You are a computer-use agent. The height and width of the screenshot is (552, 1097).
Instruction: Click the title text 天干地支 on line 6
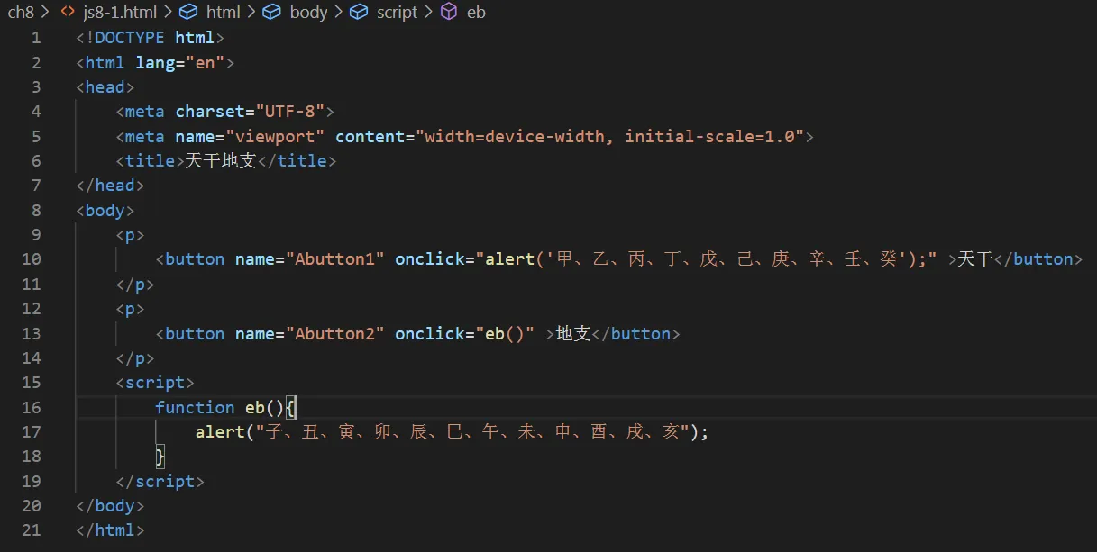[x=221, y=161]
